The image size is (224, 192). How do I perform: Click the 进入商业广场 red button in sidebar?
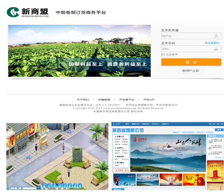pyautogui.click(x=121, y=170)
